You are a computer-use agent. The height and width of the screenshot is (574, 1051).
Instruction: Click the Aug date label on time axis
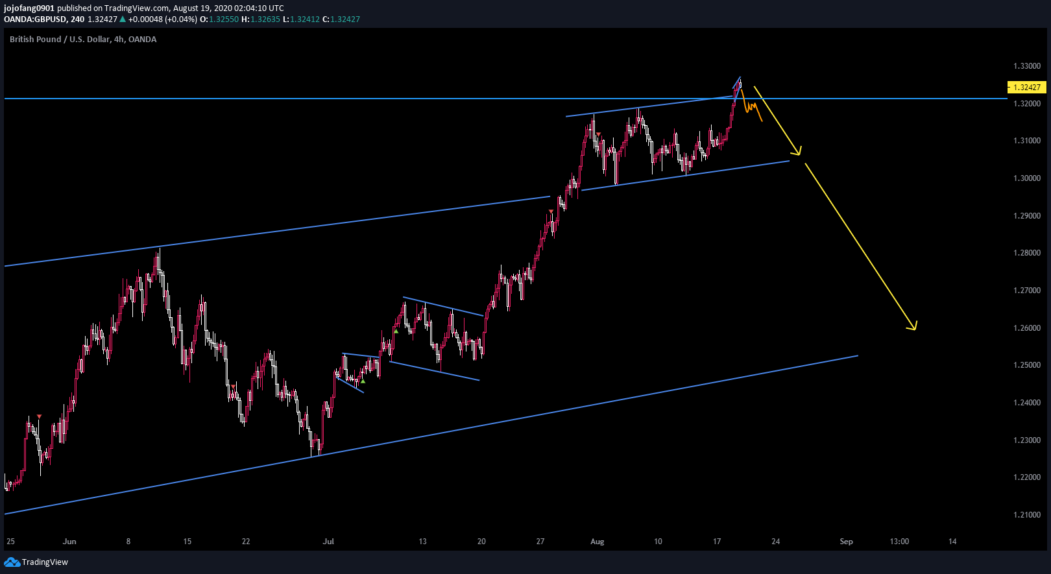pyautogui.click(x=598, y=542)
